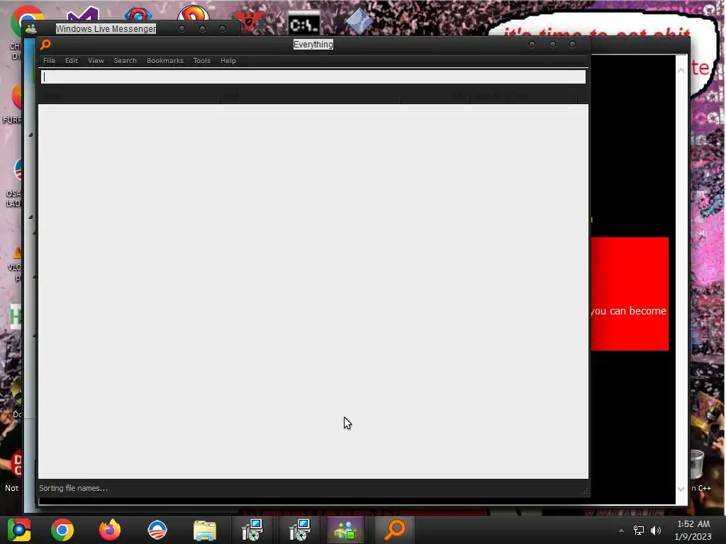
Task: Close the Everything window
Action: click(x=572, y=45)
